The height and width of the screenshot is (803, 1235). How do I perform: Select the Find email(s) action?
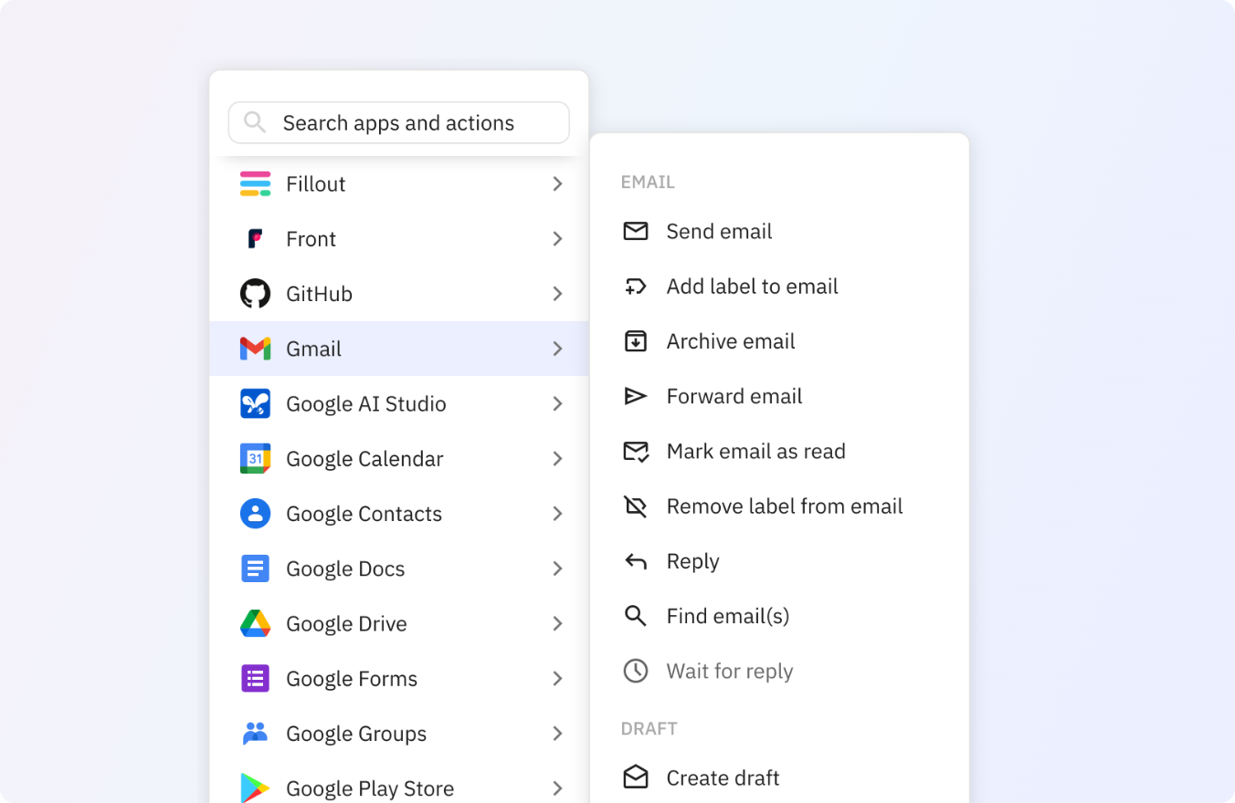click(x=728, y=616)
